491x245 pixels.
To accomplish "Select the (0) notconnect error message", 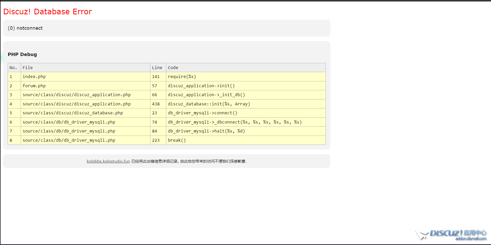I will pyautogui.click(x=25, y=28).
